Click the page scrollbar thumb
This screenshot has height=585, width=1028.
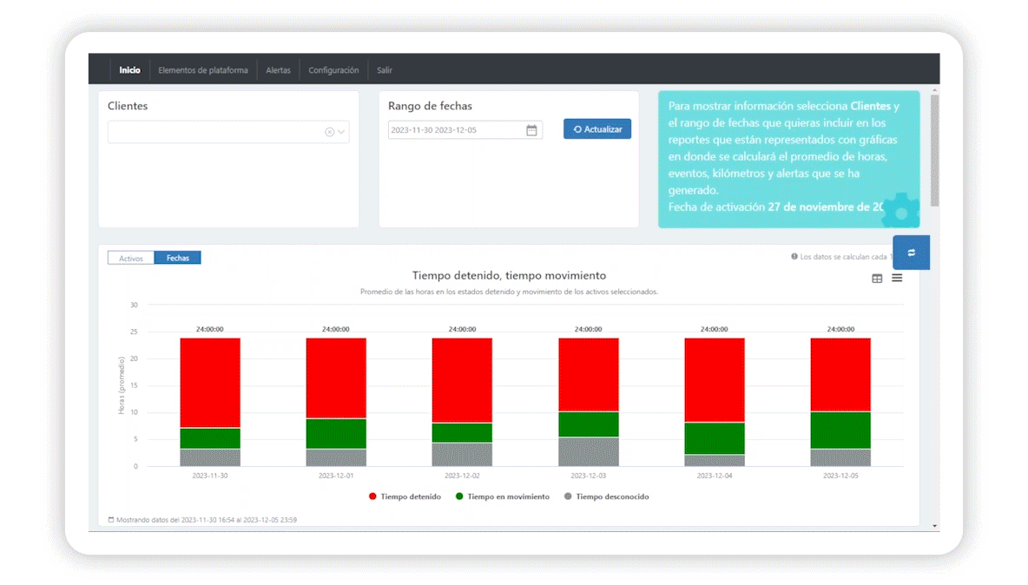coord(934,150)
